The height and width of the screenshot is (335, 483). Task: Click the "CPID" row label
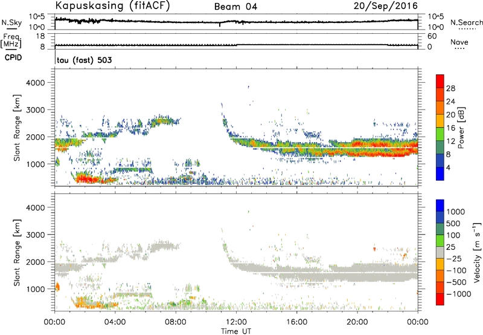click(13, 57)
